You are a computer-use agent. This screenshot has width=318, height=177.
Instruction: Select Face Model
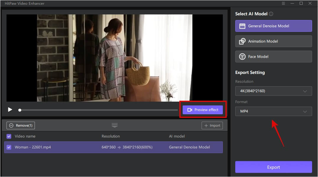(x=273, y=57)
